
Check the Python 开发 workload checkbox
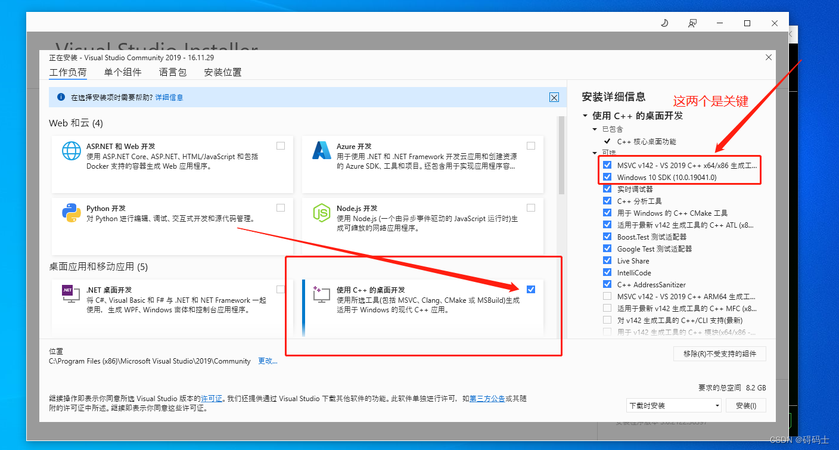[281, 207]
